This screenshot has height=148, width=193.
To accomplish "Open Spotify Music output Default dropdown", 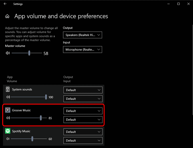I will [83, 132].
